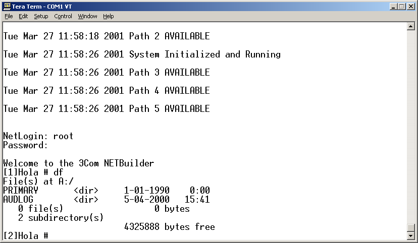Click the "System Initialized and Running" line
Image resolution: width=418 pixels, height=243 pixels.
pyautogui.click(x=141, y=54)
